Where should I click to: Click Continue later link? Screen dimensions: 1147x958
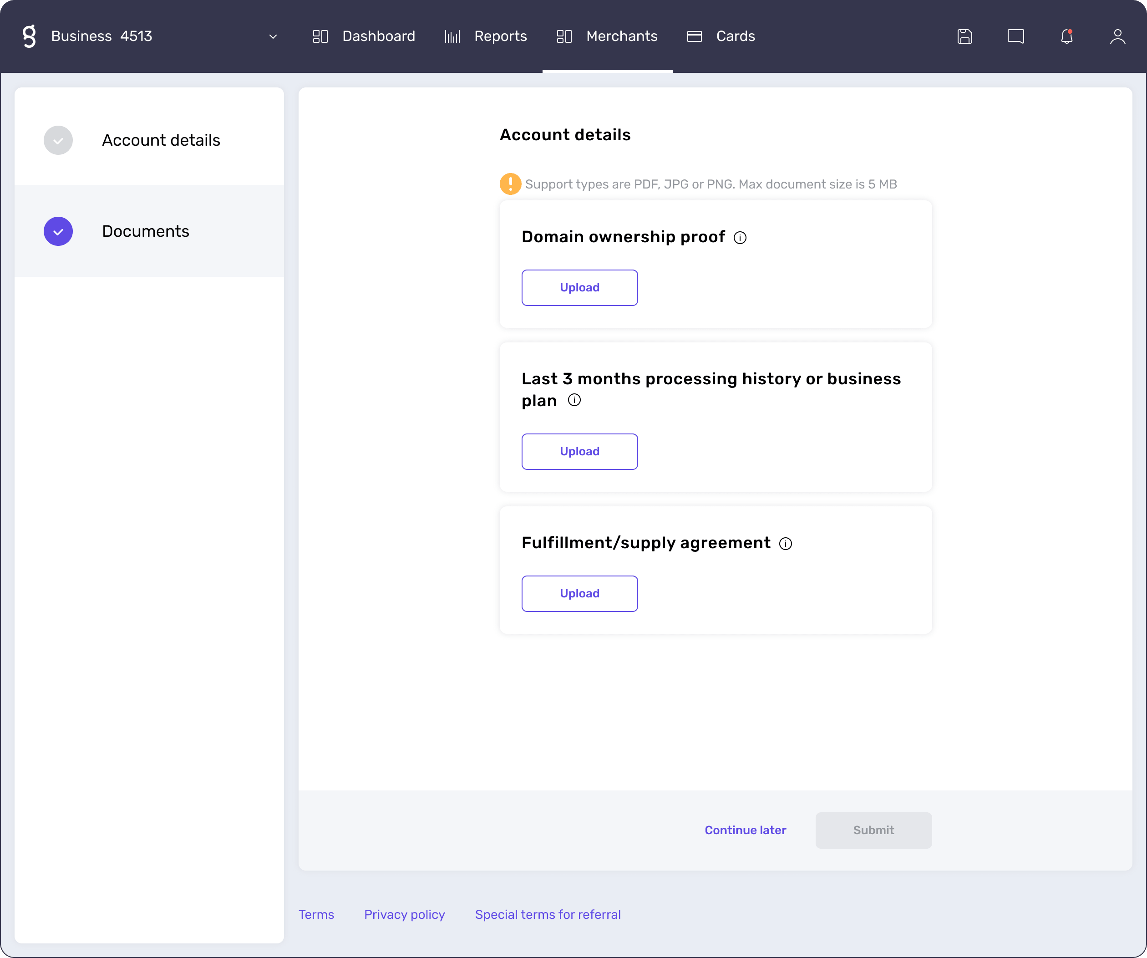746,829
